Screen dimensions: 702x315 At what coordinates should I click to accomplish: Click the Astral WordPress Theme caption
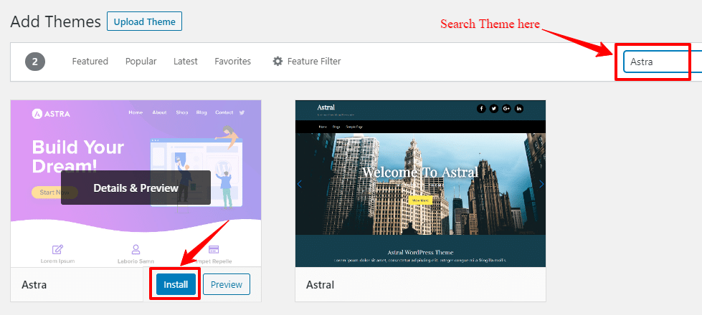pyautogui.click(x=420, y=253)
